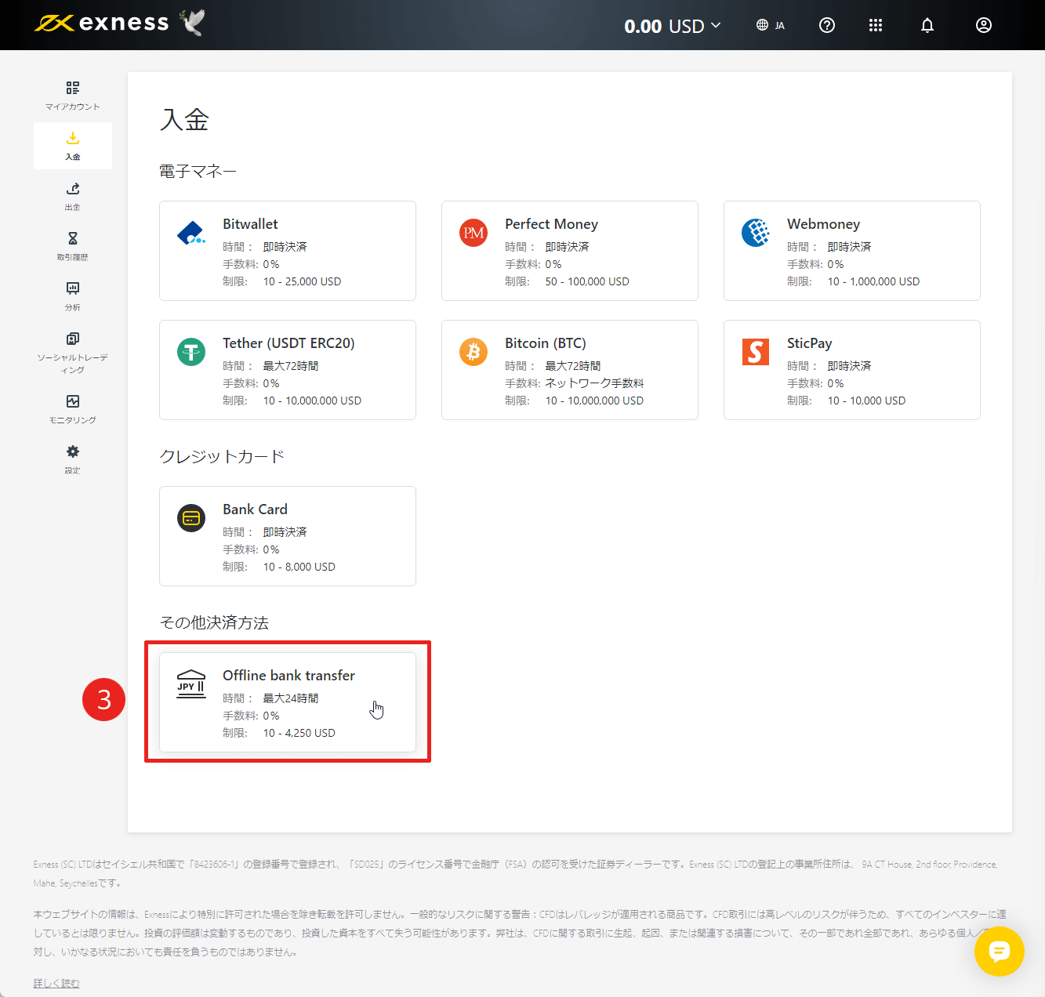The width and height of the screenshot is (1045, 997).
Task: Click the 10 - 1,000,000 USD limit text
Action: tap(873, 281)
